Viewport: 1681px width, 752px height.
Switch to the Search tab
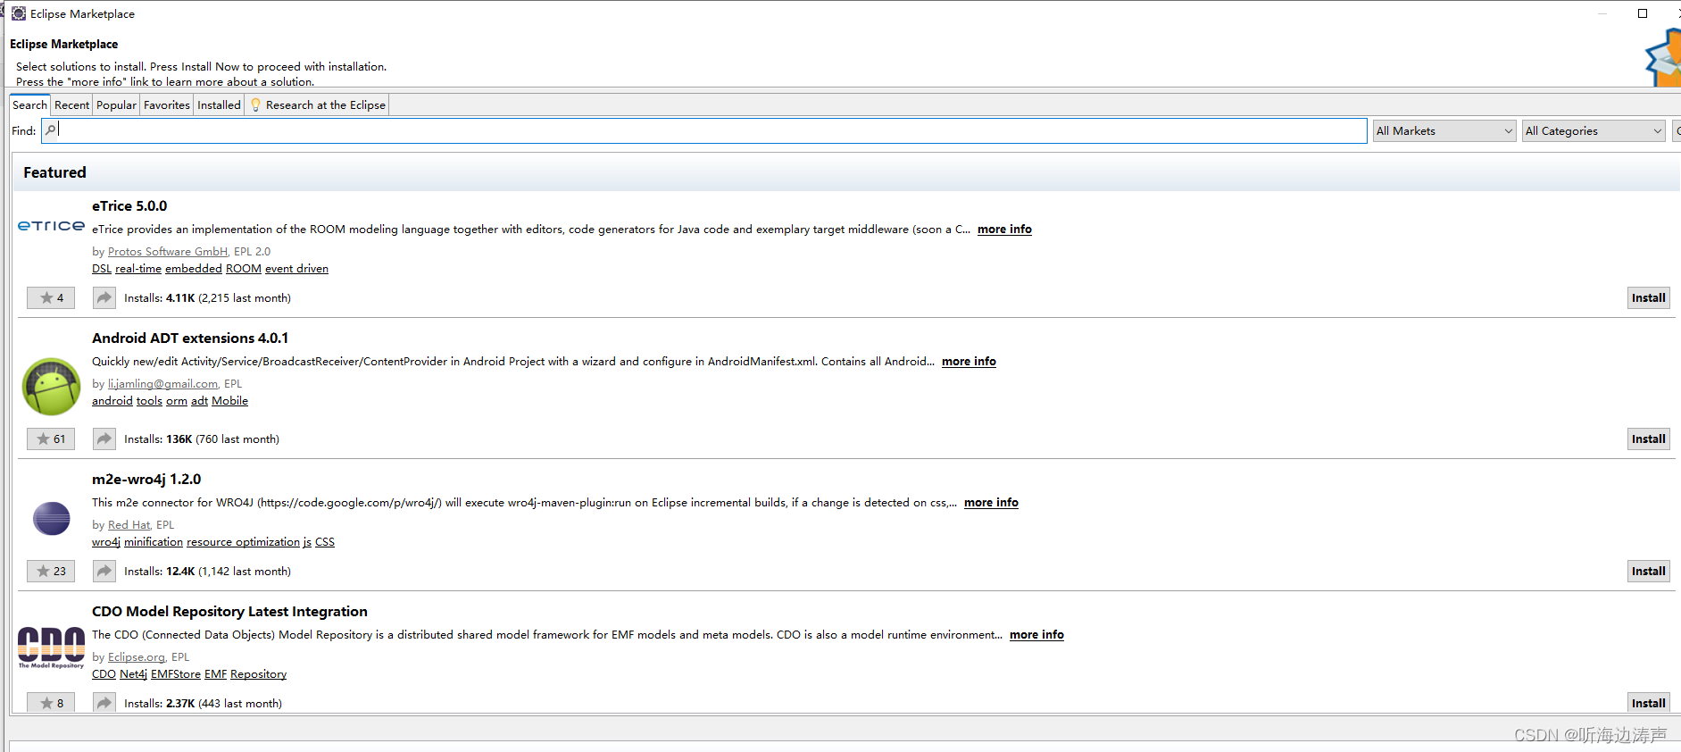29,104
